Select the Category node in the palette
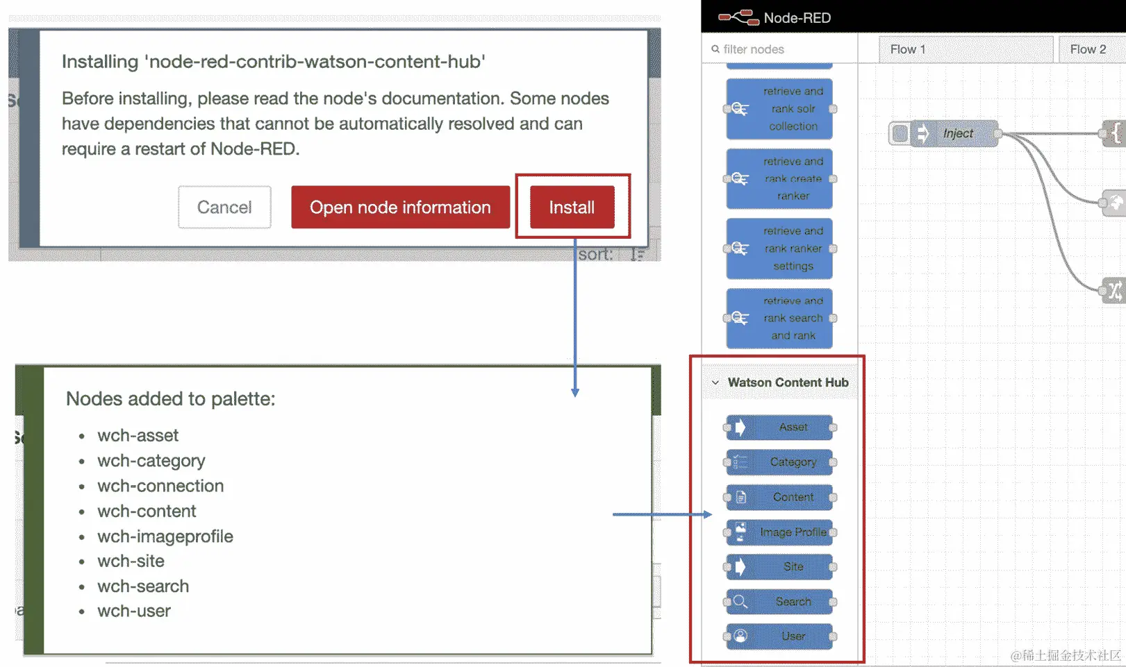The height and width of the screenshot is (667, 1126). point(779,462)
